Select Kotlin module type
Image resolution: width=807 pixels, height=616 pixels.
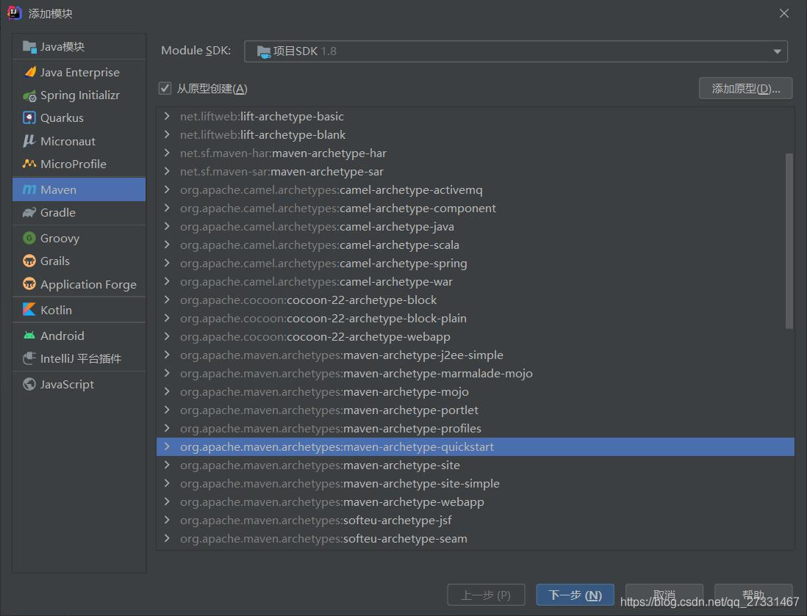click(79, 310)
